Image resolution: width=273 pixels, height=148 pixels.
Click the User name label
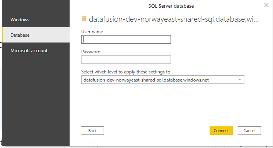click(92, 32)
